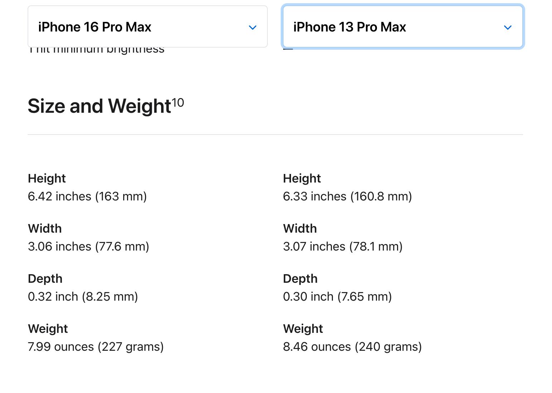Viewport: 552px width, 393px height.
Task: Click footnote 10 next to Size and Weight
Action: (178, 103)
